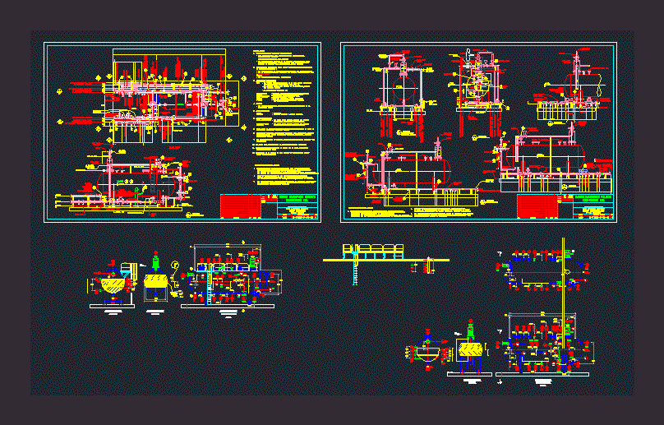Click the red revision table in right sheet
Image resolution: width=664 pixels, height=425 pixels.
538,207
